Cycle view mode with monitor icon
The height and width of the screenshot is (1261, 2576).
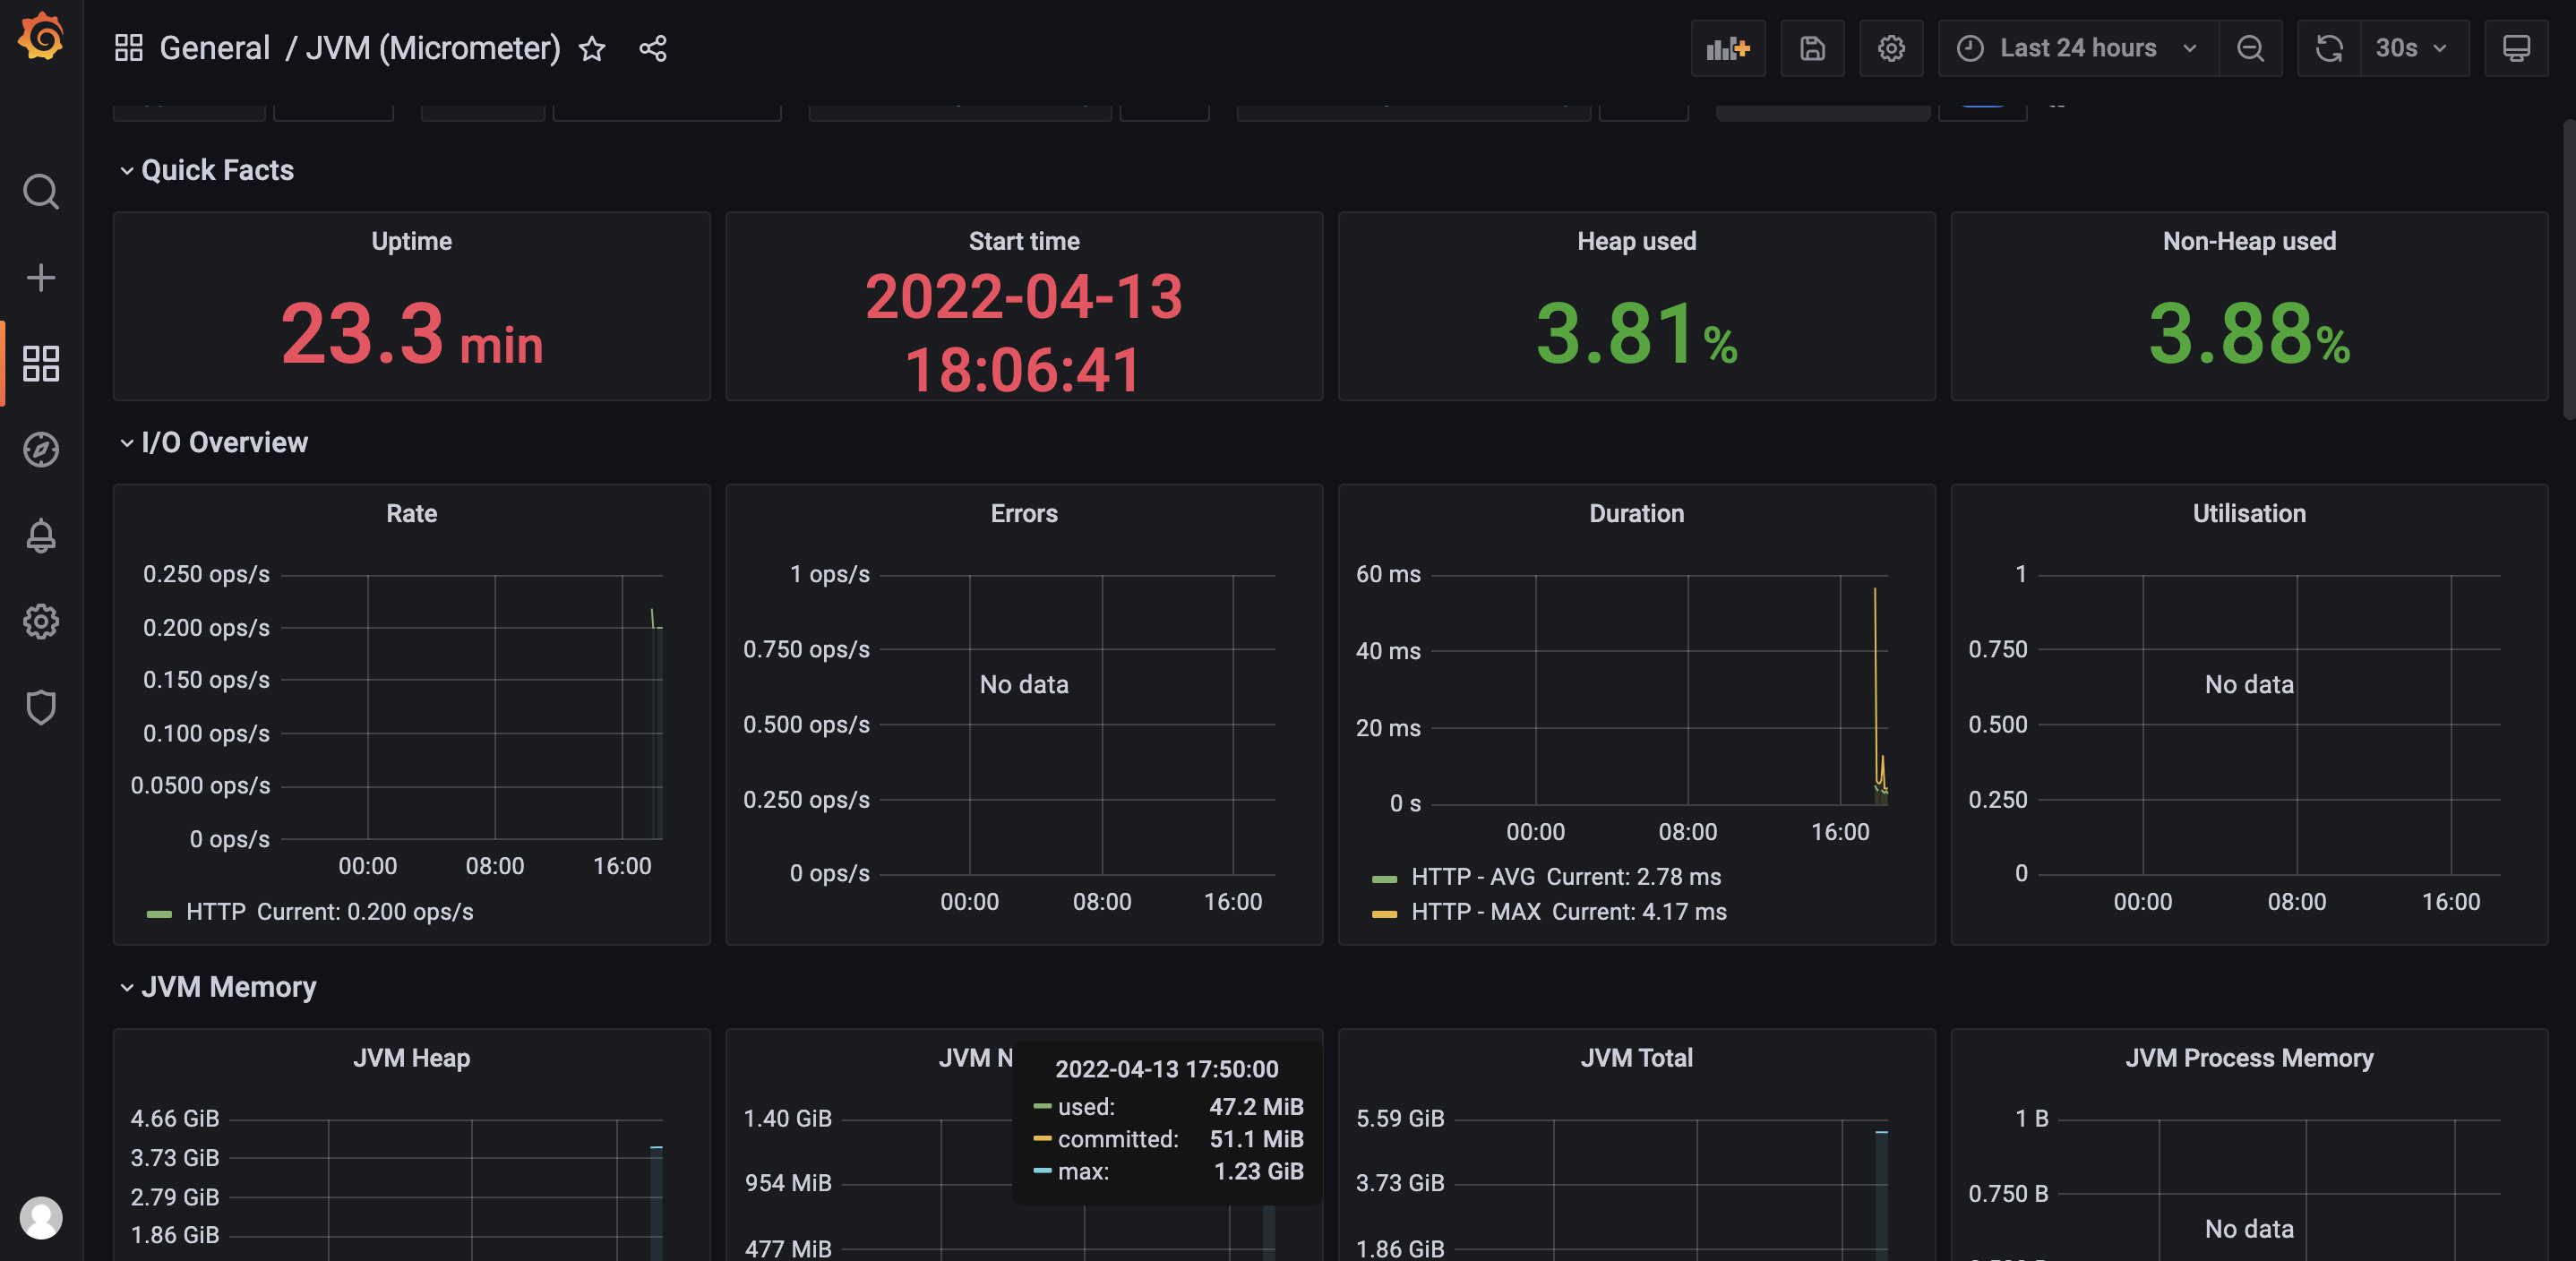point(2516,48)
